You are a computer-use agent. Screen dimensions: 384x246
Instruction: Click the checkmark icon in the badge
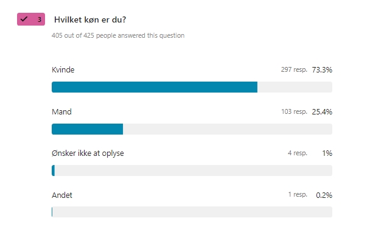tap(24, 19)
